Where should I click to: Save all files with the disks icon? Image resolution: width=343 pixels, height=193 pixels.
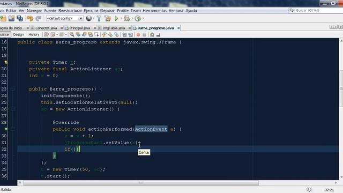pos(20,19)
